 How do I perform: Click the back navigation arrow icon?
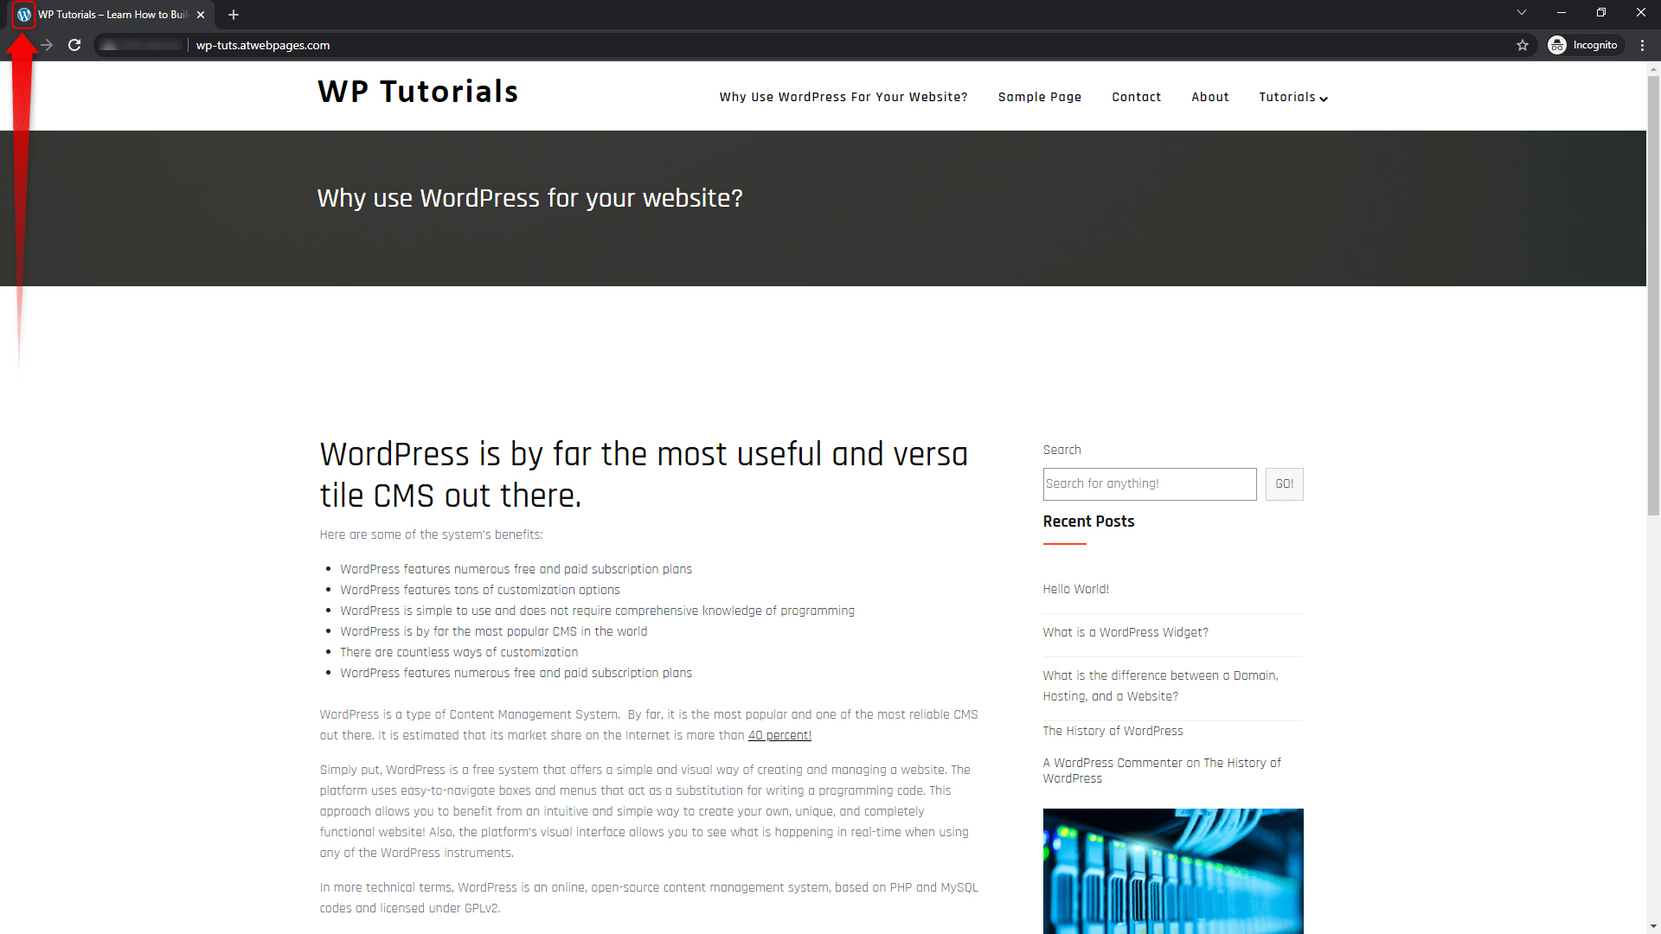tap(18, 46)
